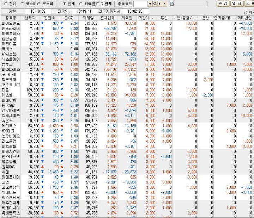Select the AP시스템 stock row
The image size is (254, 218).
[x=127, y=54]
